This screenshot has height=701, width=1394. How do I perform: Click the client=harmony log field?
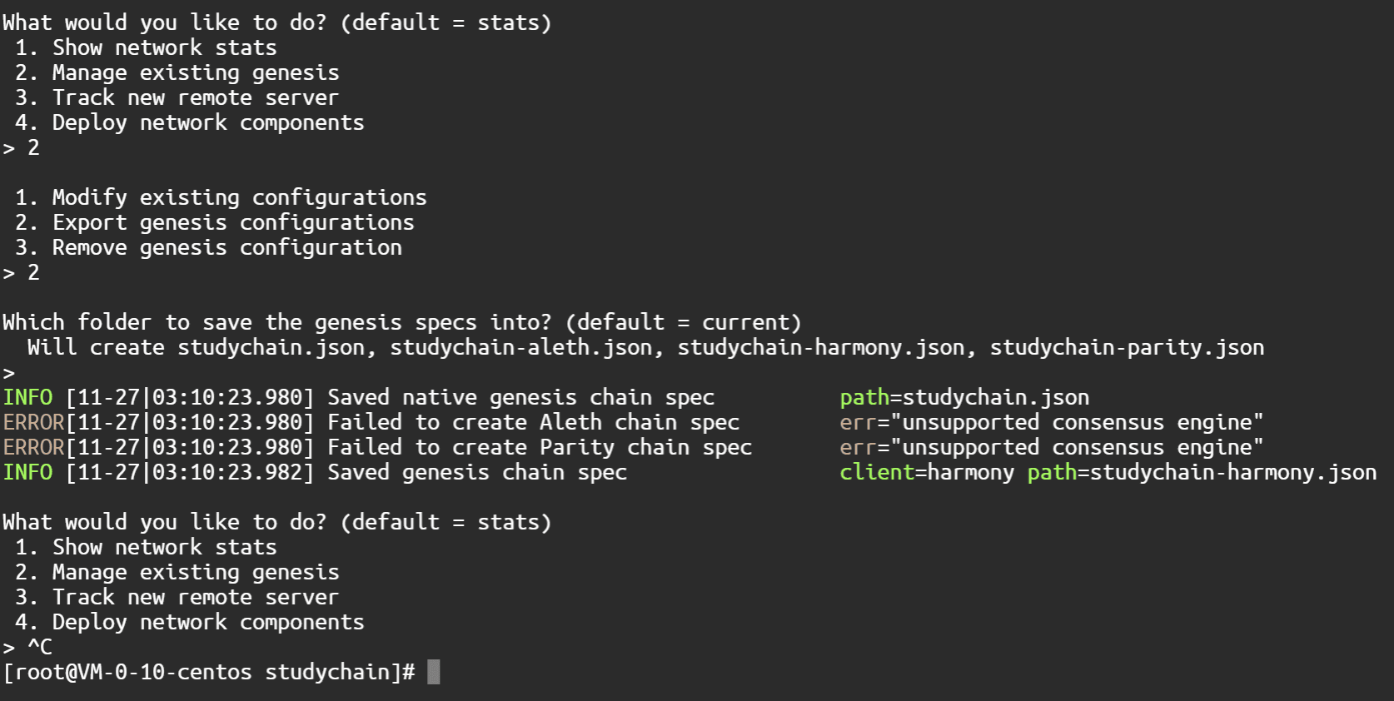[x=927, y=472]
